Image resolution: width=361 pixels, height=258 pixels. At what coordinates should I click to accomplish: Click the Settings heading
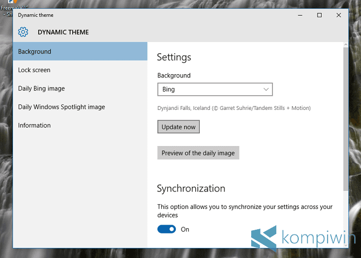pos(174,57)
